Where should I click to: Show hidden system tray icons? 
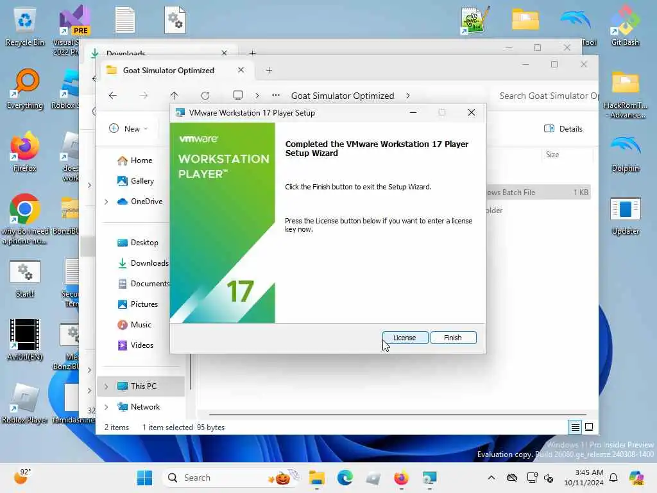[491, 478]
